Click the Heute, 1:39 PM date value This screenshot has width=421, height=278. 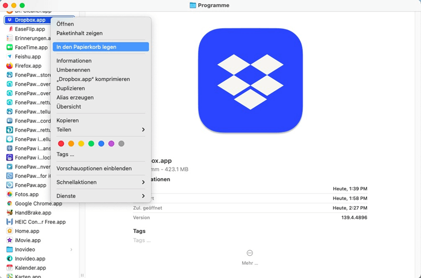tap(350, 189)
